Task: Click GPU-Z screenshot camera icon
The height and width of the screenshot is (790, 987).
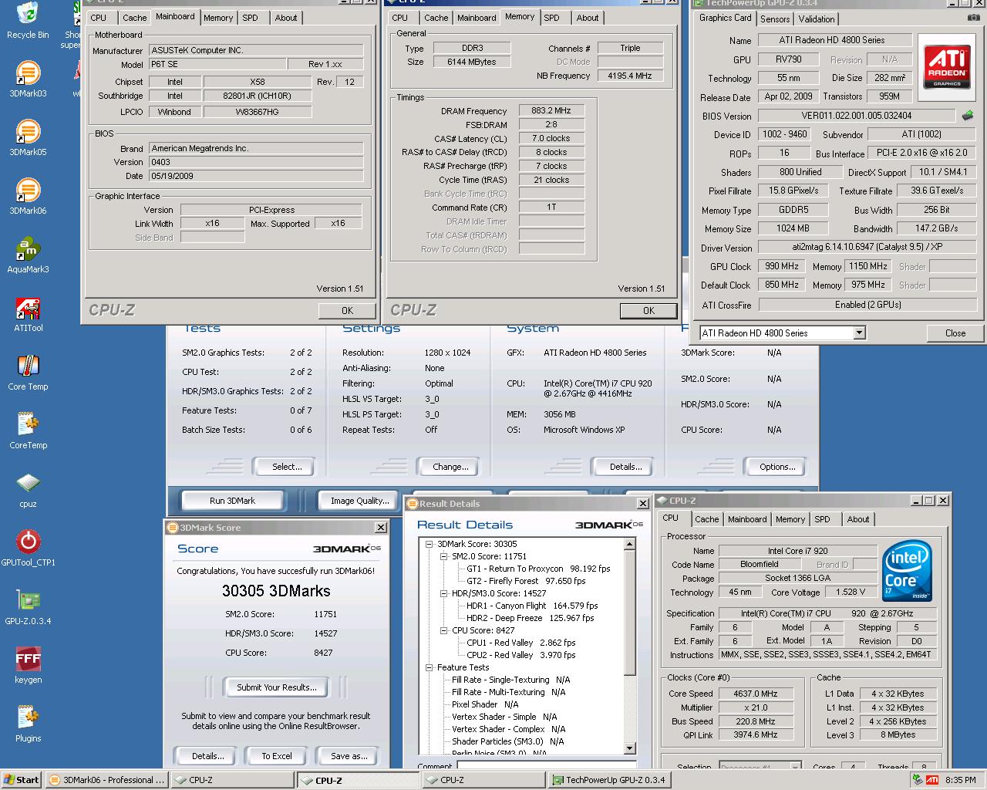Action: coord(974,17)
